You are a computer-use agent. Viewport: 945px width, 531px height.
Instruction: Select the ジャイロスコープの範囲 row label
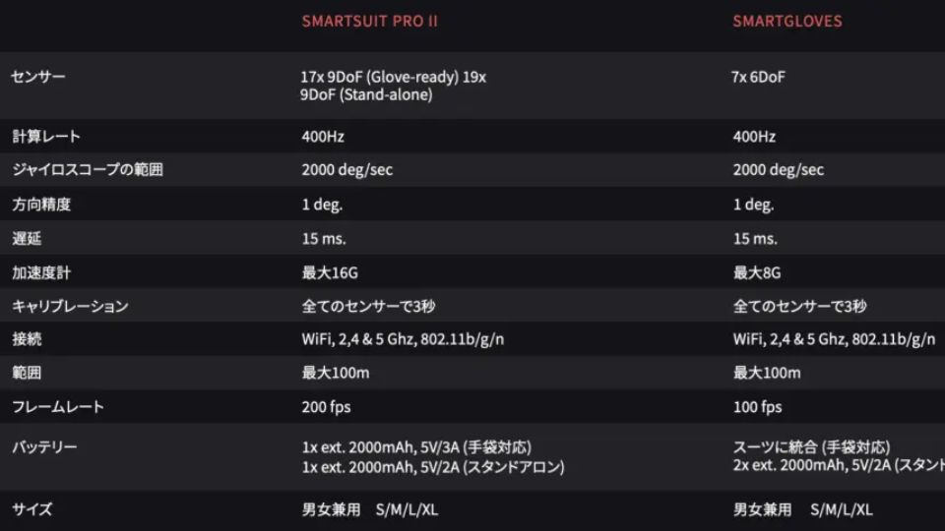click(87, 170)
